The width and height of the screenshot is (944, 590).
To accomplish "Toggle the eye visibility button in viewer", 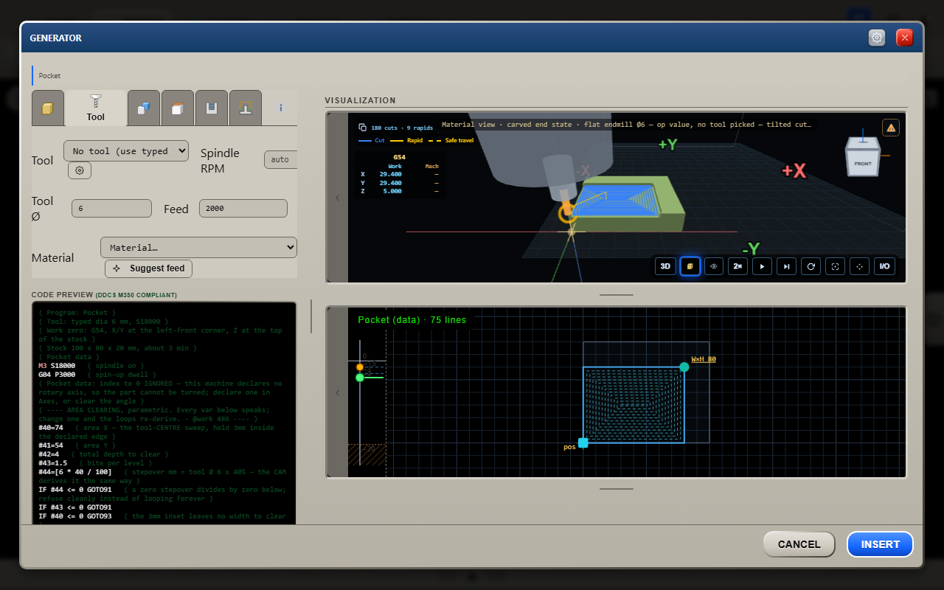I will (714, 266).
